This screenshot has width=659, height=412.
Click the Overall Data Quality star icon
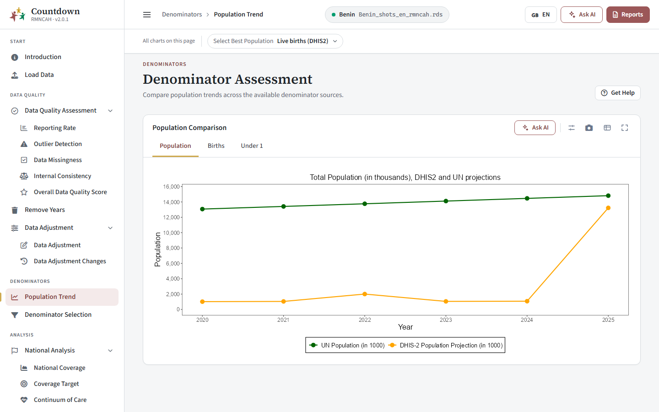coord(24,192)
